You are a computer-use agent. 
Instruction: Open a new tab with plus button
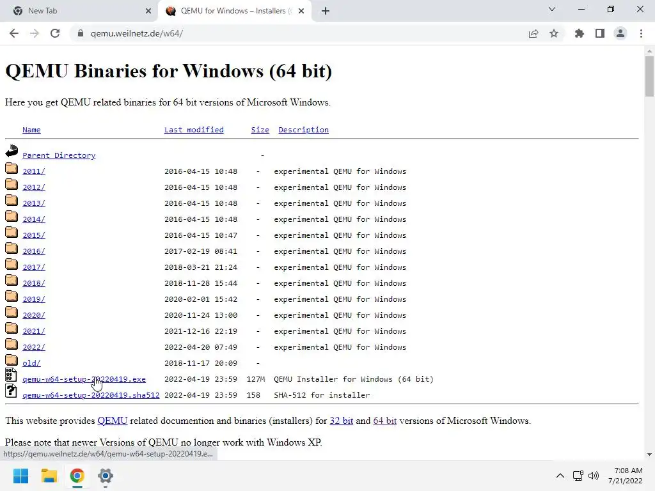pos(326,11)
